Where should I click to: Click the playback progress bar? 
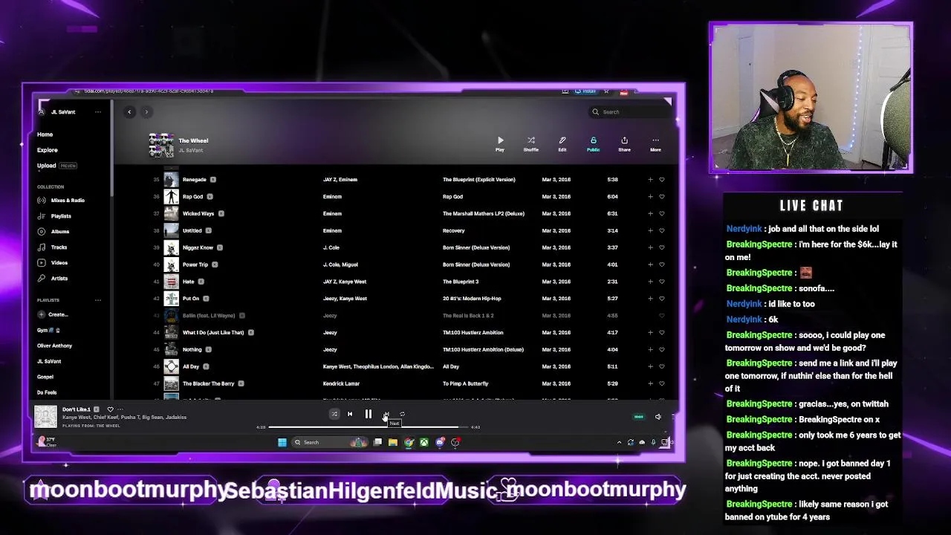pos(368,427)
